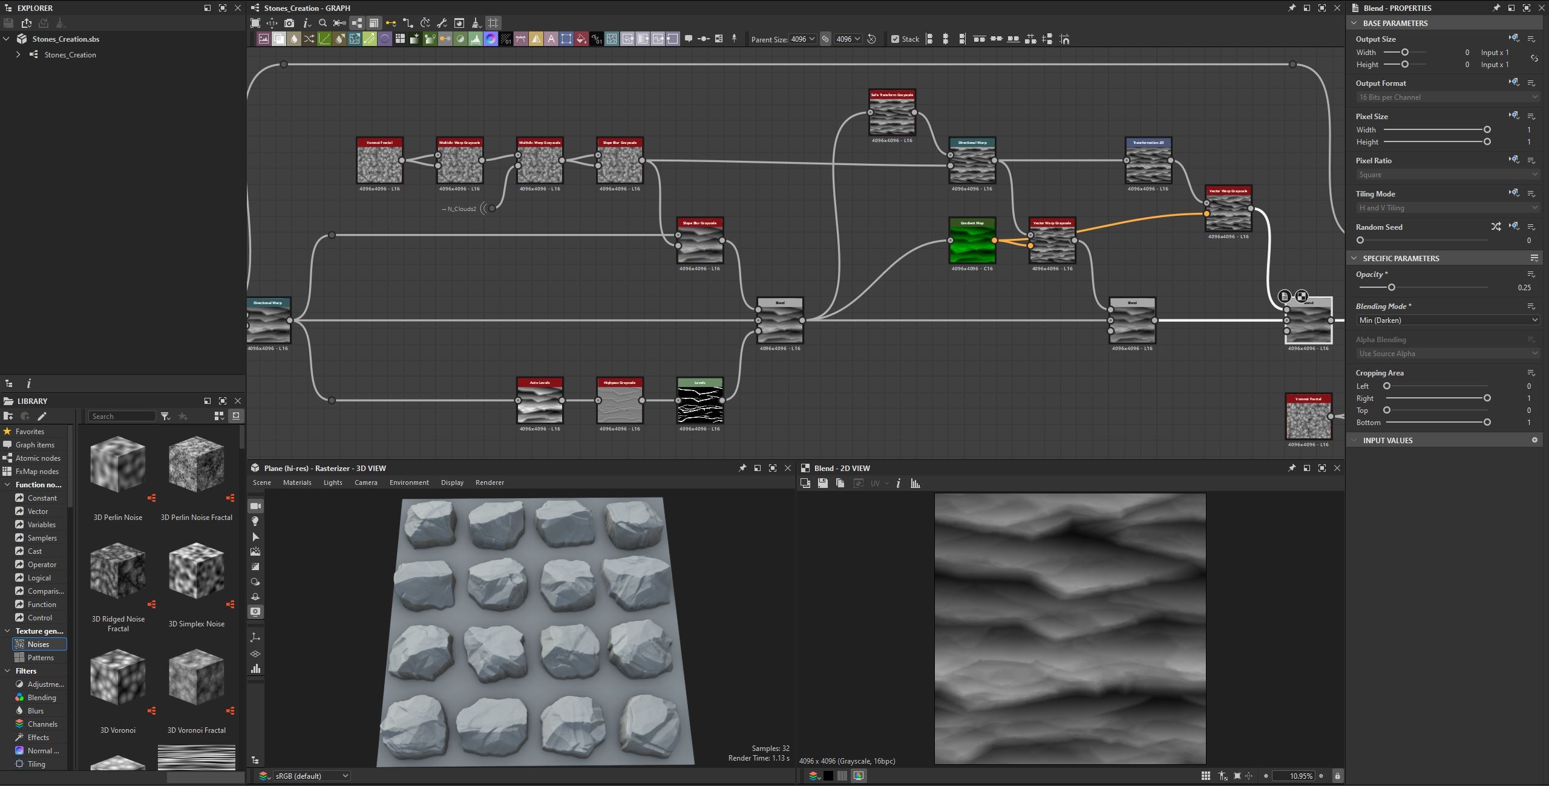Screen dimensions: 1549x786
Task: Click the pencil edit icon in Library toolbar
Action: pyautogui.click(x=42, y=416)
